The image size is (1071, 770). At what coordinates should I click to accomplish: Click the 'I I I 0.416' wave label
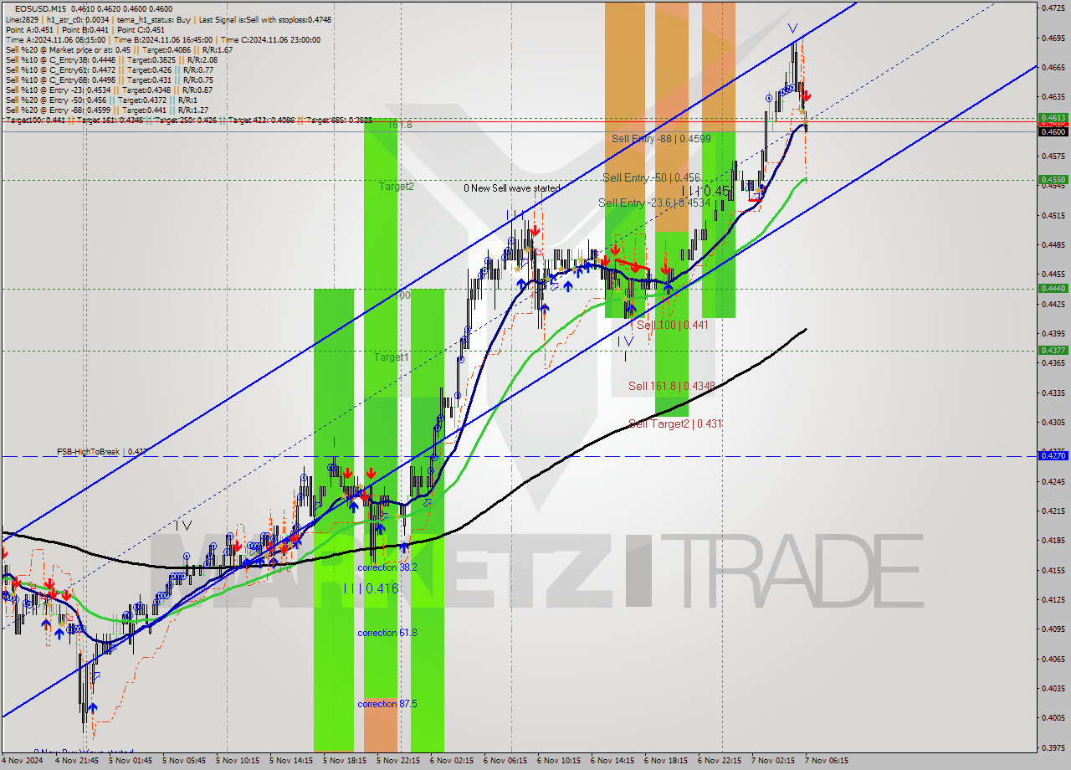(x=371, y=589)
